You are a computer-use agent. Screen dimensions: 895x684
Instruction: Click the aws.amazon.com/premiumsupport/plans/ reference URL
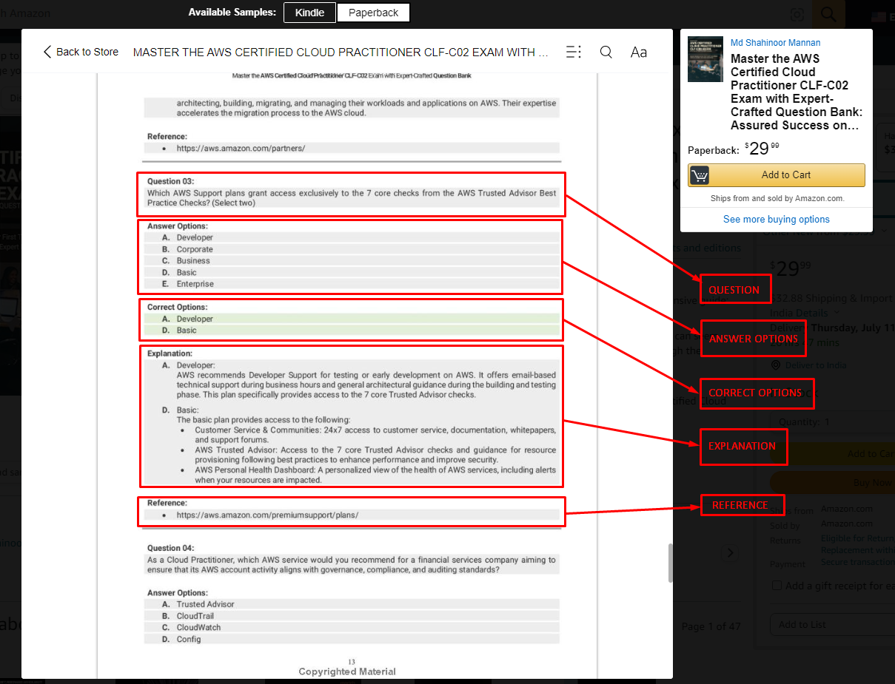coord(267,515)
